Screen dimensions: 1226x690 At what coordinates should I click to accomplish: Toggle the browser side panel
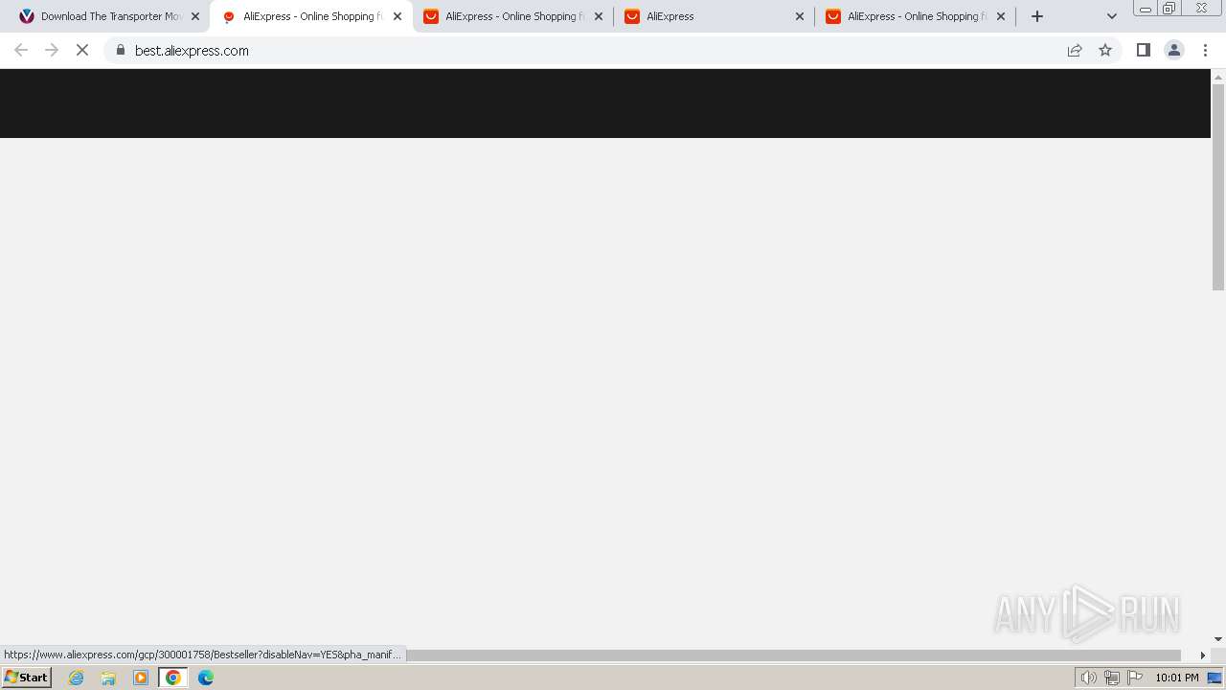pyautogui.click(x=1144, y=50)
